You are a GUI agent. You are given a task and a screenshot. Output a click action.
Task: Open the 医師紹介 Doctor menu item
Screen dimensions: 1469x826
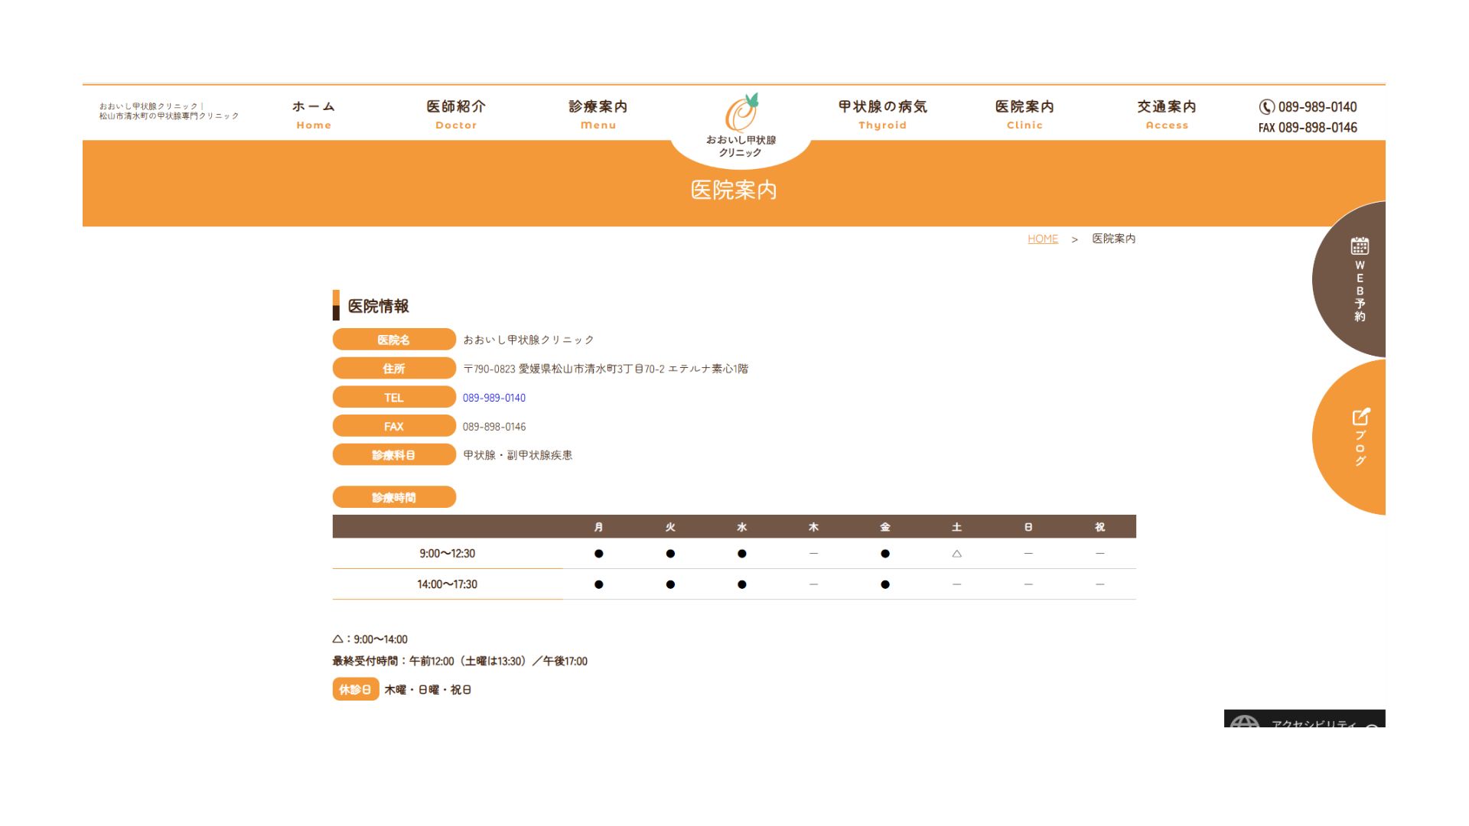(x=456, y=114)
